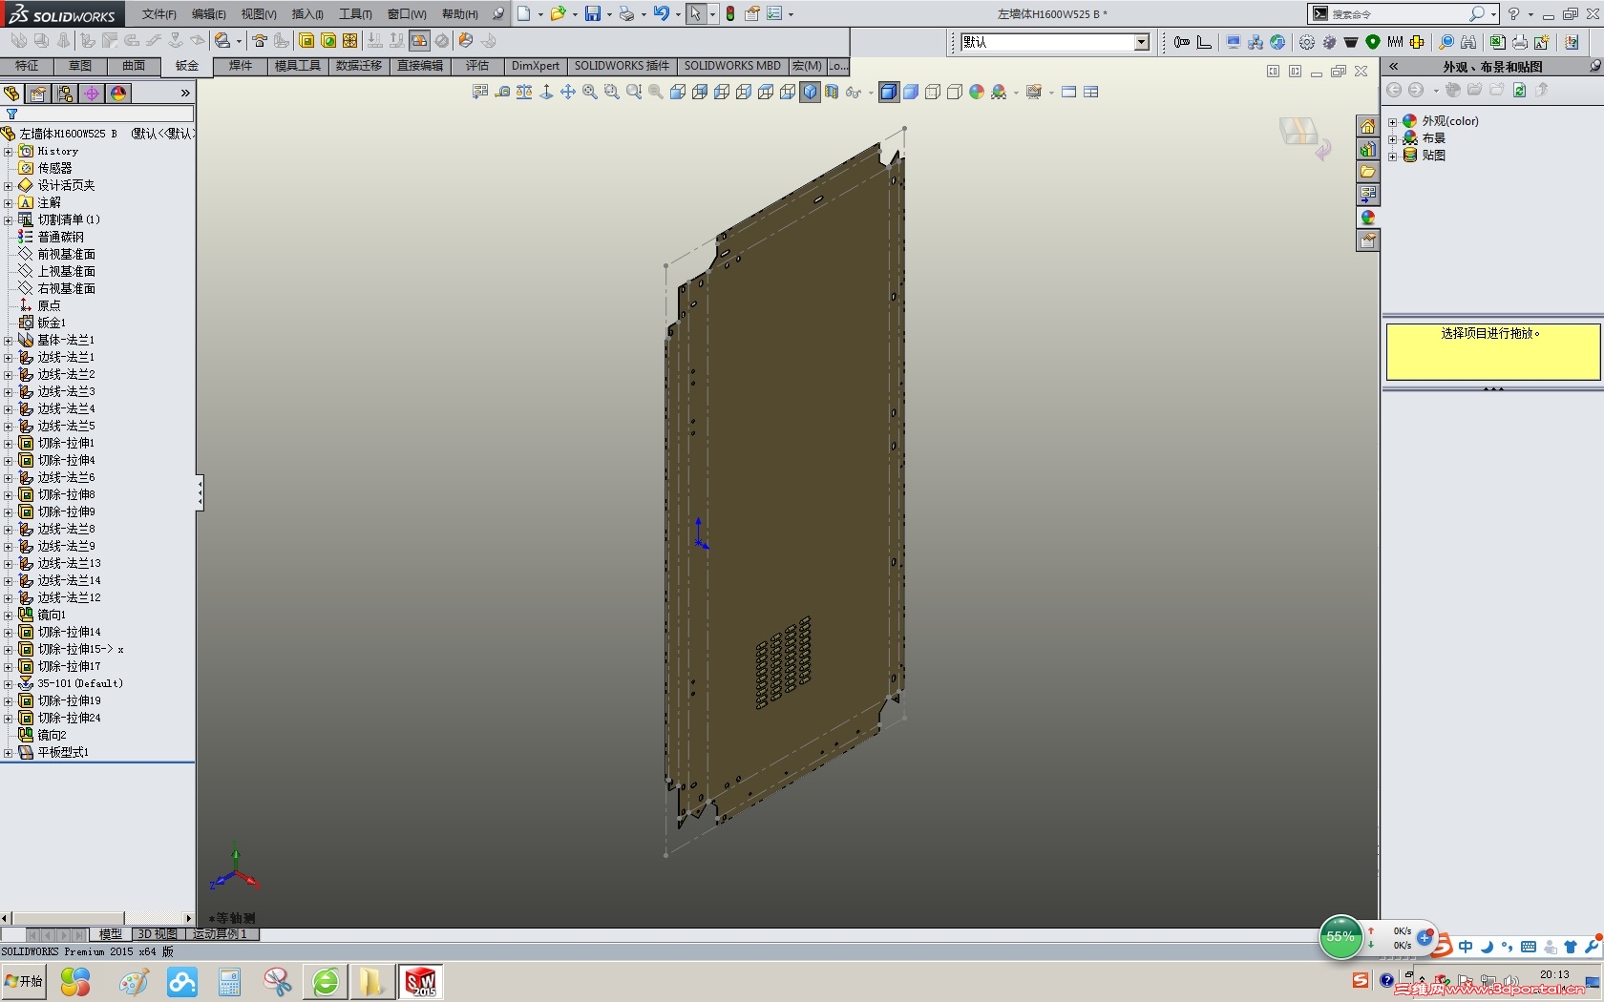This screenshot has width=1604, height=1002.
Task: Select the Fold sheet metal tool
Action: tap(396, 40)
